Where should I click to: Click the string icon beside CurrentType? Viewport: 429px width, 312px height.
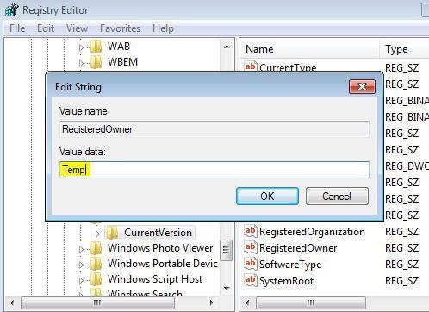point(251,66)
